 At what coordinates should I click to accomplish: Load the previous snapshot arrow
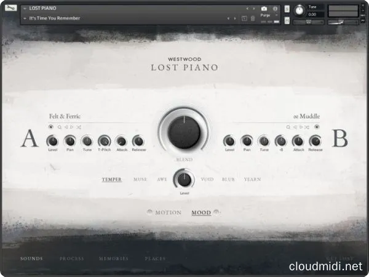coord(228,18)
